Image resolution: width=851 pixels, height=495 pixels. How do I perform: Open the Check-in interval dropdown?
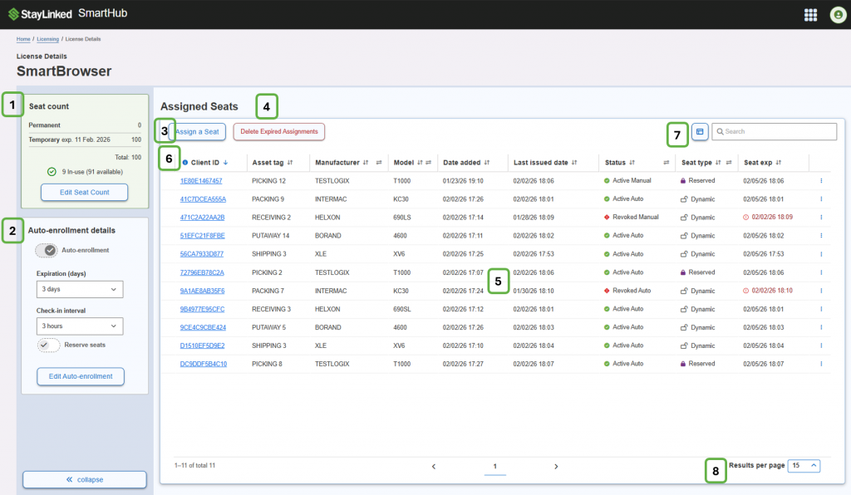[x=80, y=326]
